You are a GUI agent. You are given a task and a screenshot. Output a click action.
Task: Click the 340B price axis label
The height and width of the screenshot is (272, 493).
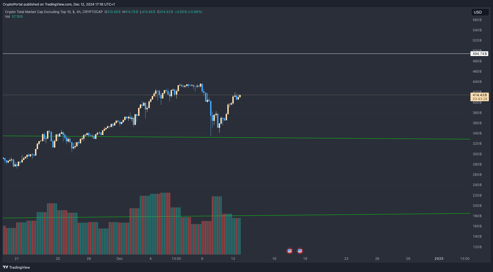477,133
